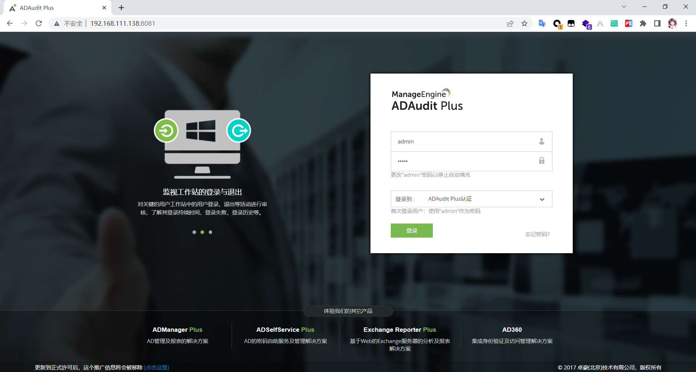Click the 忘记密码? link
The width and height of the screenshot is (696, 372).
tap(538, 234)
